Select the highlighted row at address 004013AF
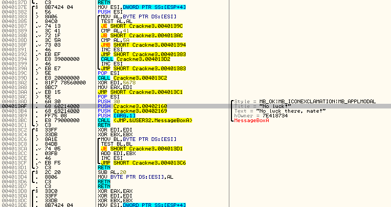The image size is (391, 207). tap(195, 106)
